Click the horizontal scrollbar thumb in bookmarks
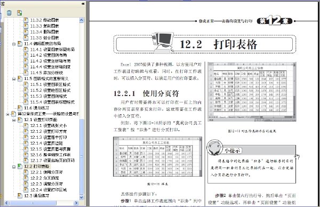 pyautogui.click(x=33, y=203)
